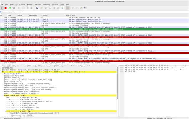Sort packets by the Time column header
189x119 pixels.
click(x=12, y=15)
